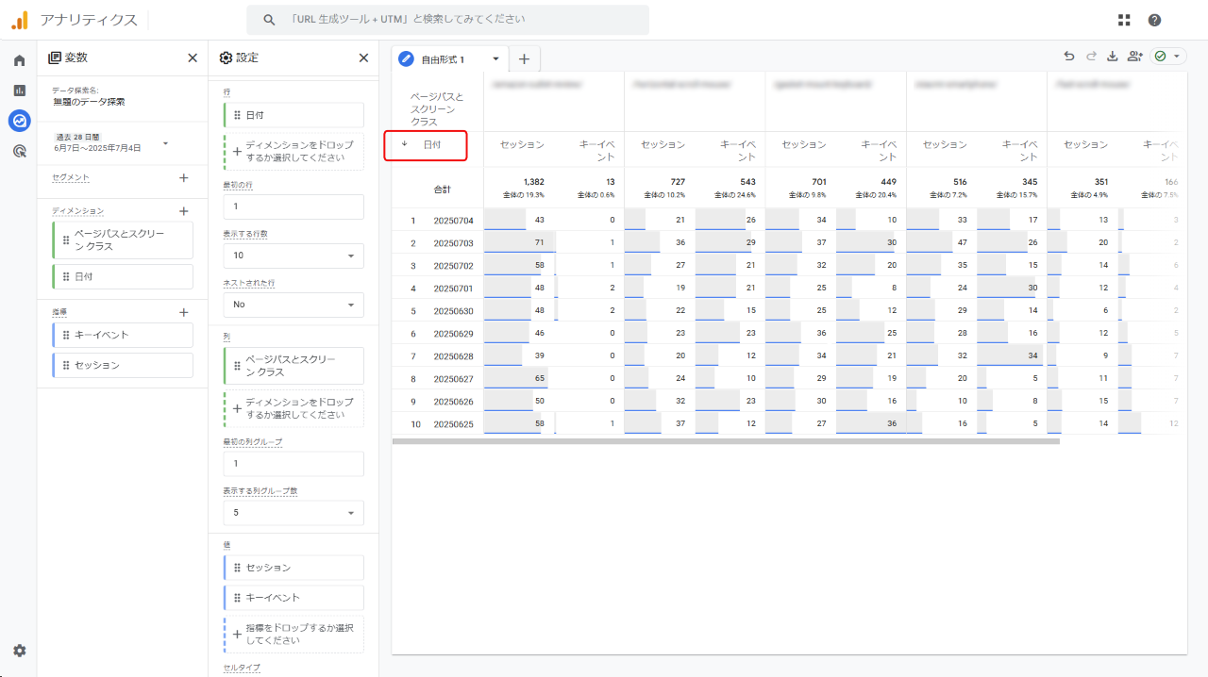Add a new segment with plus

pos(183,177)
